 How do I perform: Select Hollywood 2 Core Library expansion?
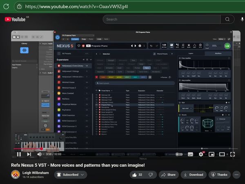73,66
